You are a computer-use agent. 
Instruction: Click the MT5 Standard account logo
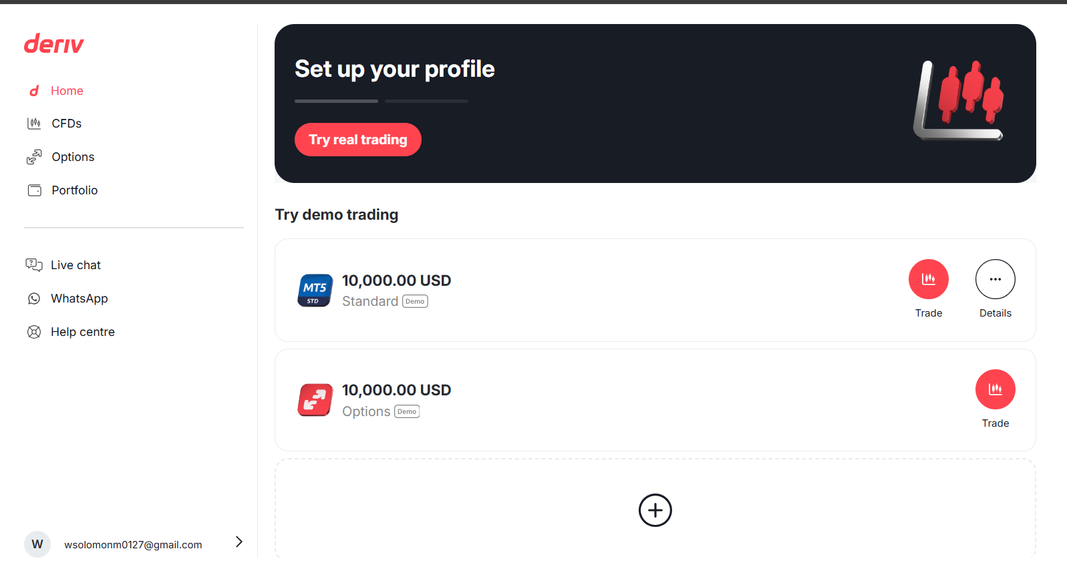point(315,291)
